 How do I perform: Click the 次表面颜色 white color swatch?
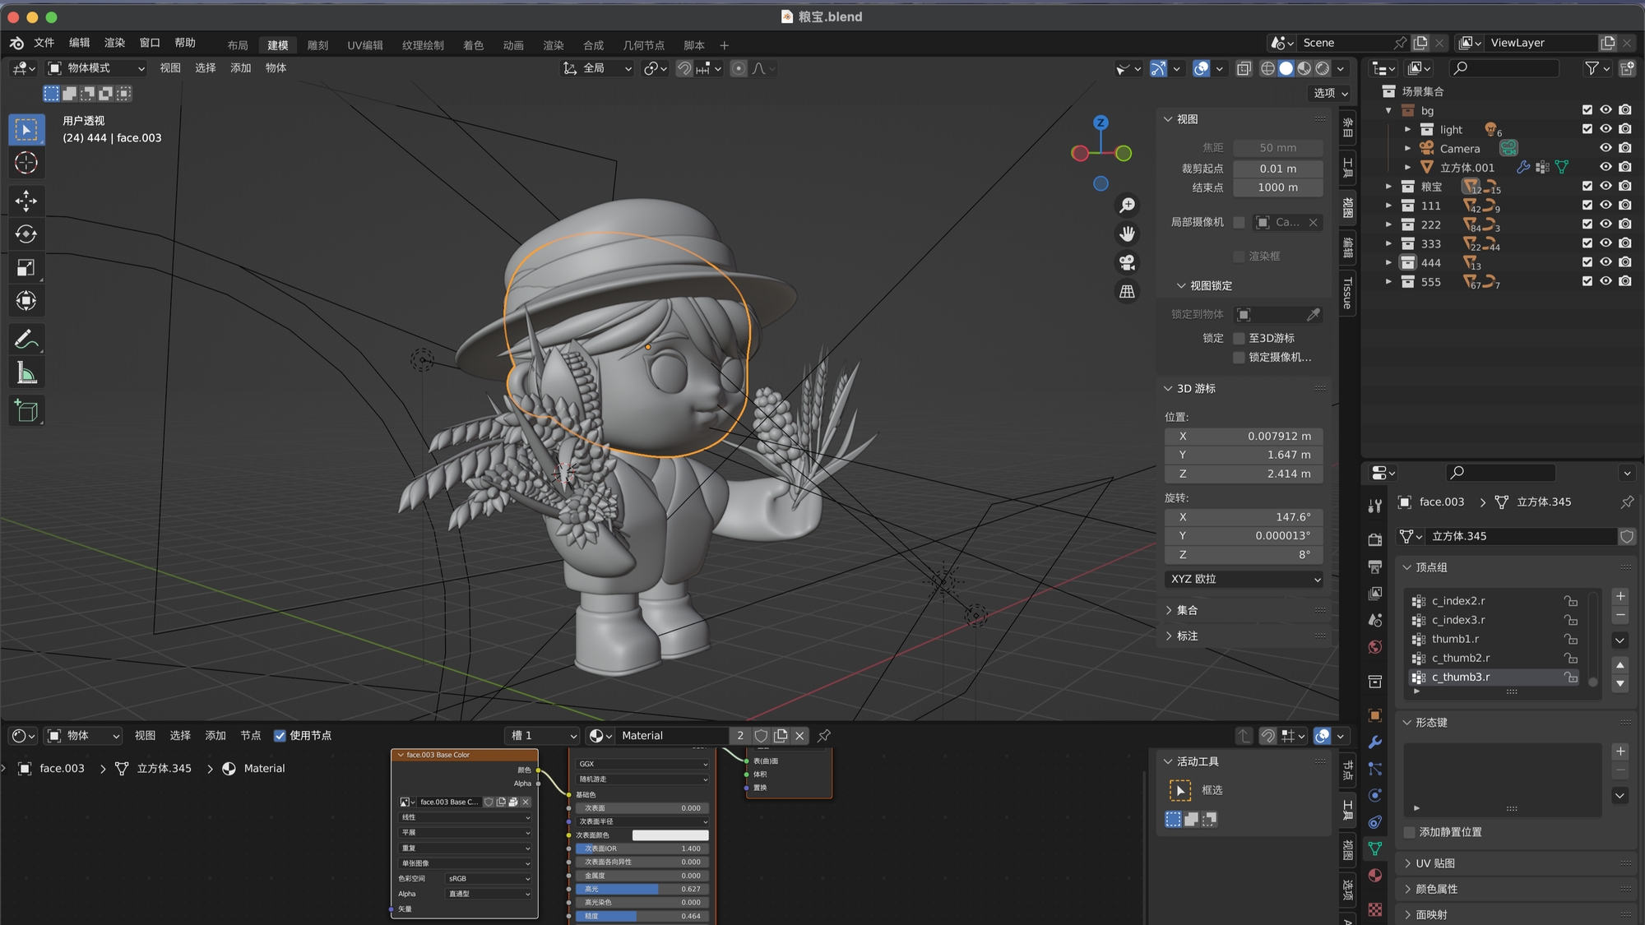point(670,835)
